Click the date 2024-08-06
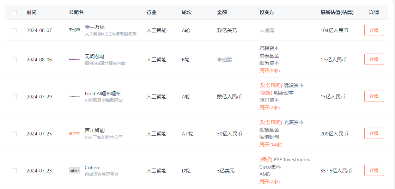Viewport: 395px width, 189px height. (39, 60)
